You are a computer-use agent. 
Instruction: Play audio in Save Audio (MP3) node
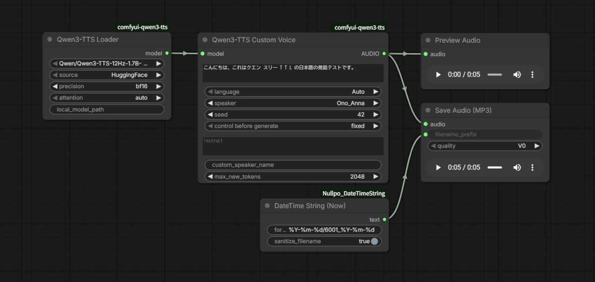tap(438, 167)
